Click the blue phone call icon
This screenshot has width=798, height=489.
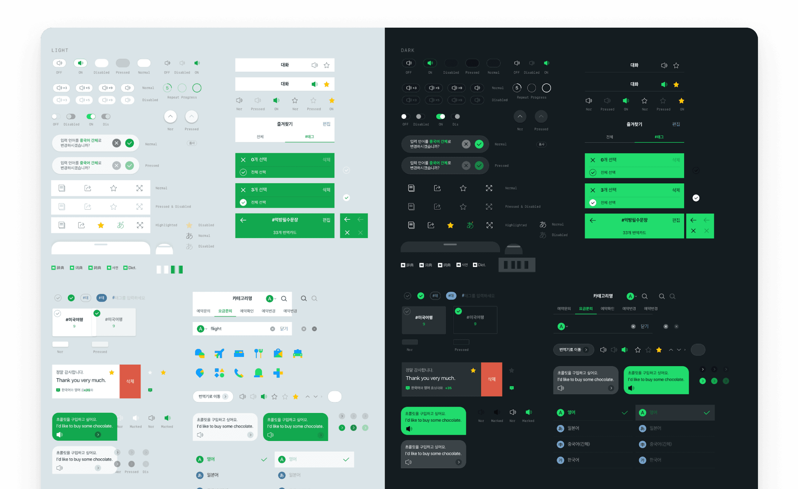[238, 373]
